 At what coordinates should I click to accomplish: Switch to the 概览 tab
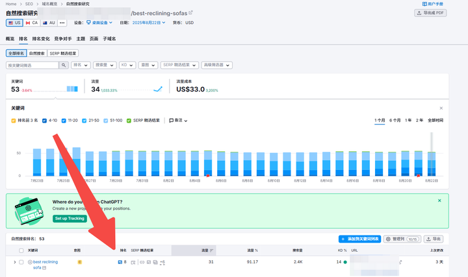pos(10,39)
